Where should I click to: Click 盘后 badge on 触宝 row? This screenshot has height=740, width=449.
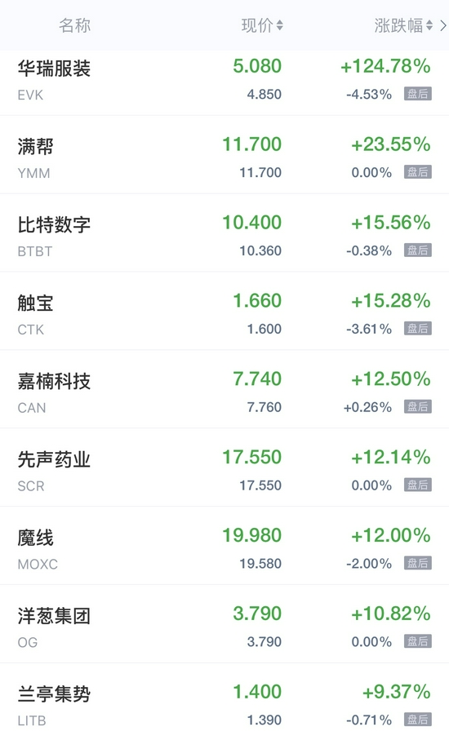[x=418, y=329]
